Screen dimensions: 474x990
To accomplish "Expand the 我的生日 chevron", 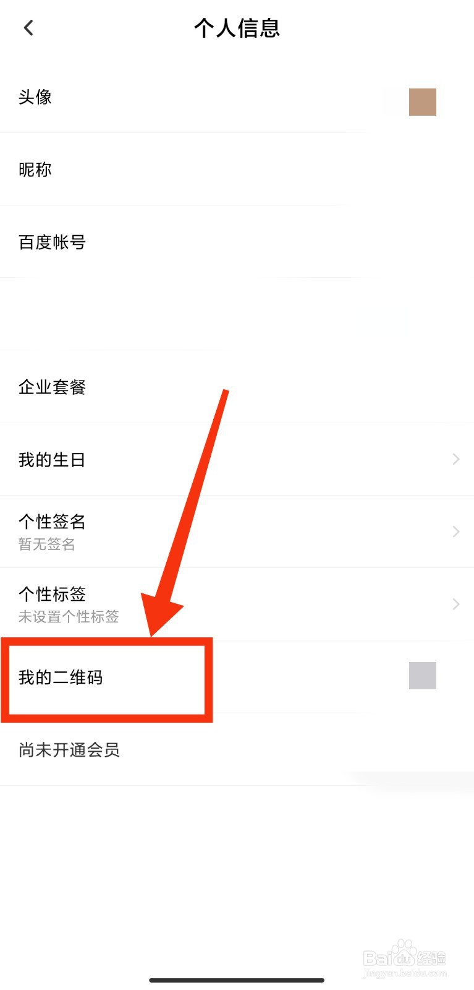I will pyautogui.click(x=456, y=459).
